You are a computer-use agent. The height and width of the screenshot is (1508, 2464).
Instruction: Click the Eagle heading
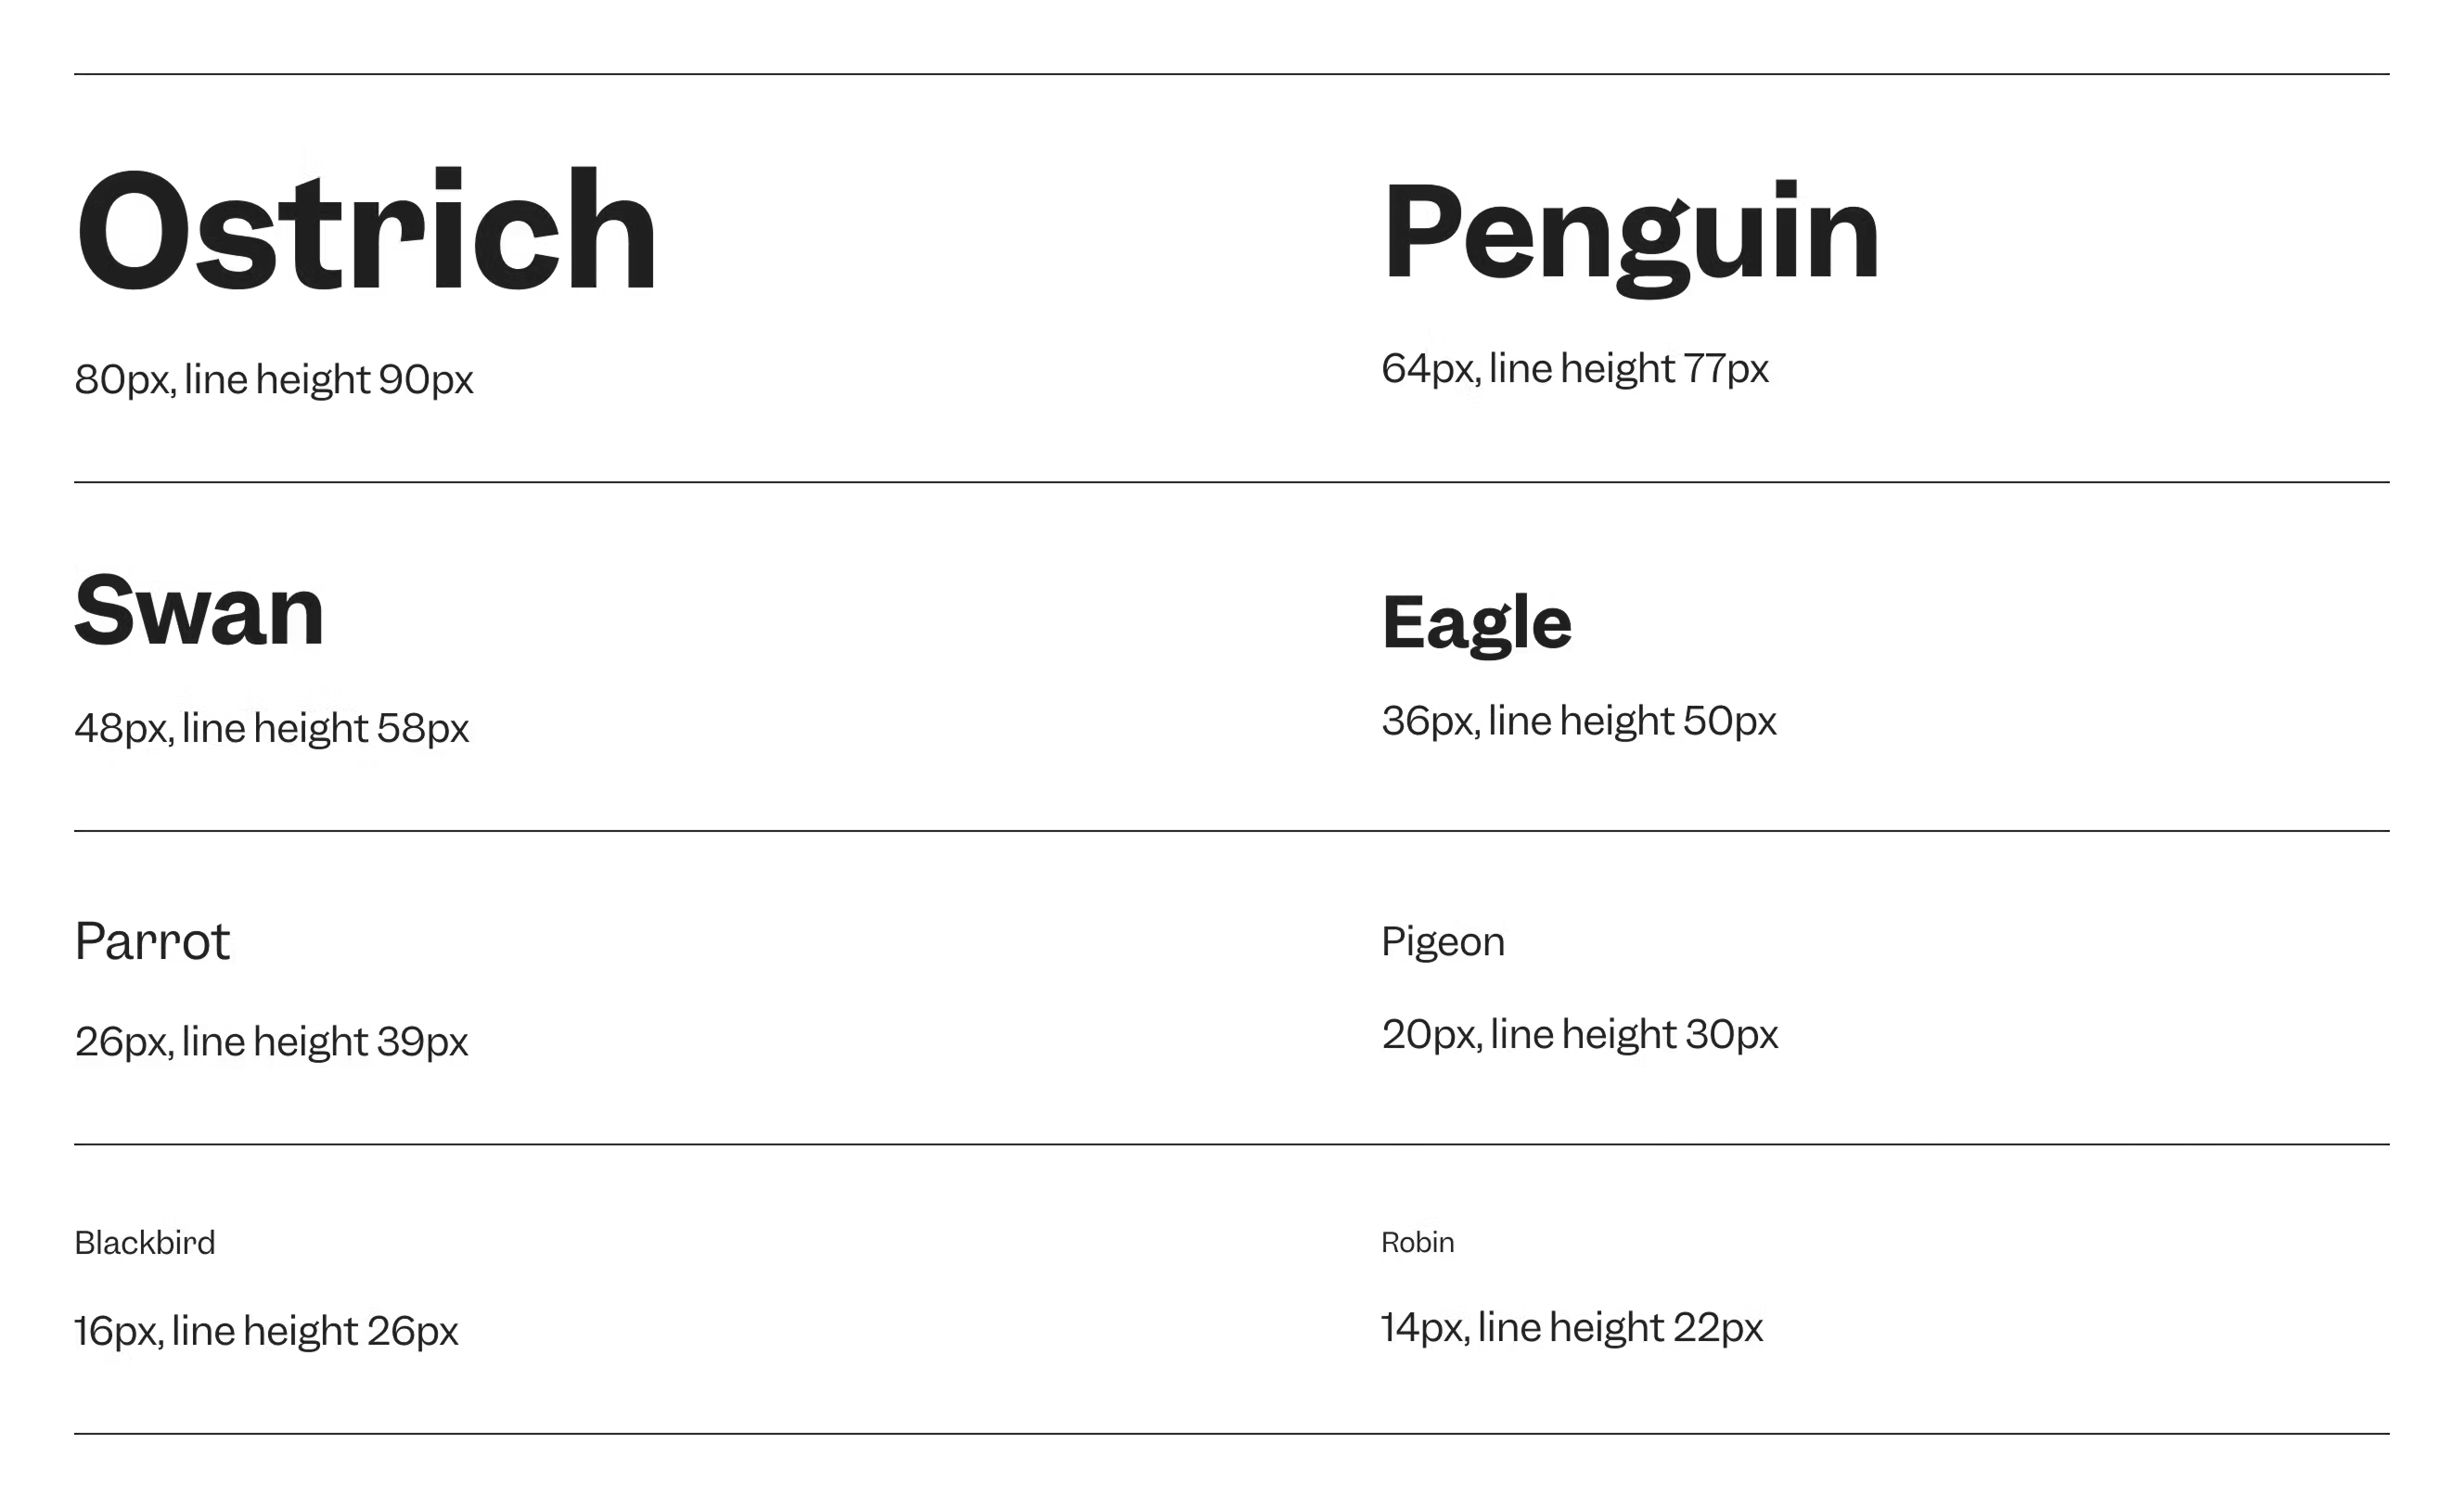pos(1477,624)
